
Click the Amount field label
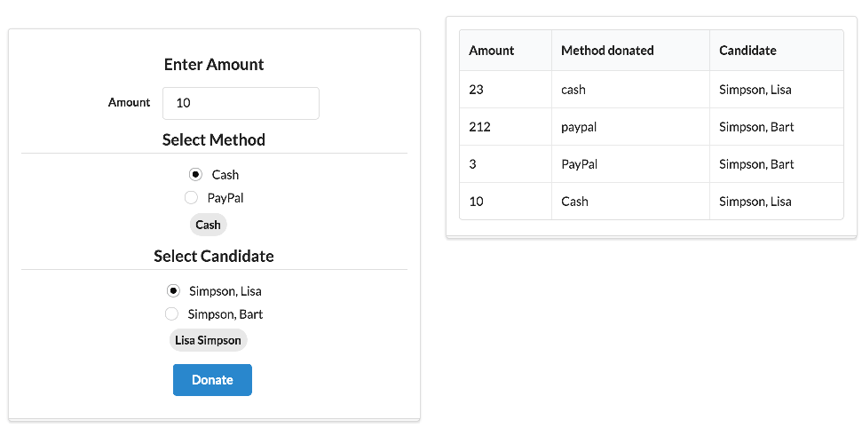click(x=130, y=103)
